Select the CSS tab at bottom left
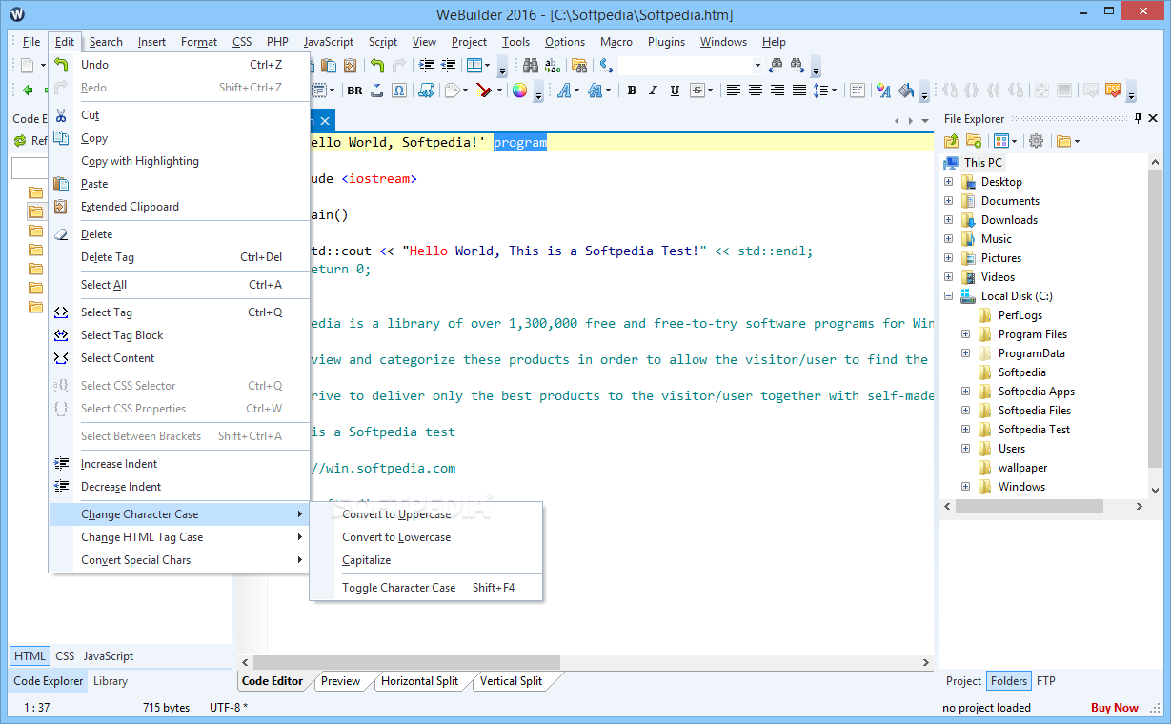This screenshot has height=724, width=1171. tap(65, 656)
